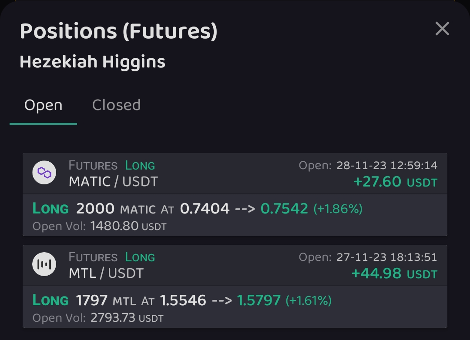Click the Positions (Futures) title
The height and width of the screenshot is (340, 470).
pyautogui.click(x=118, y=31)
